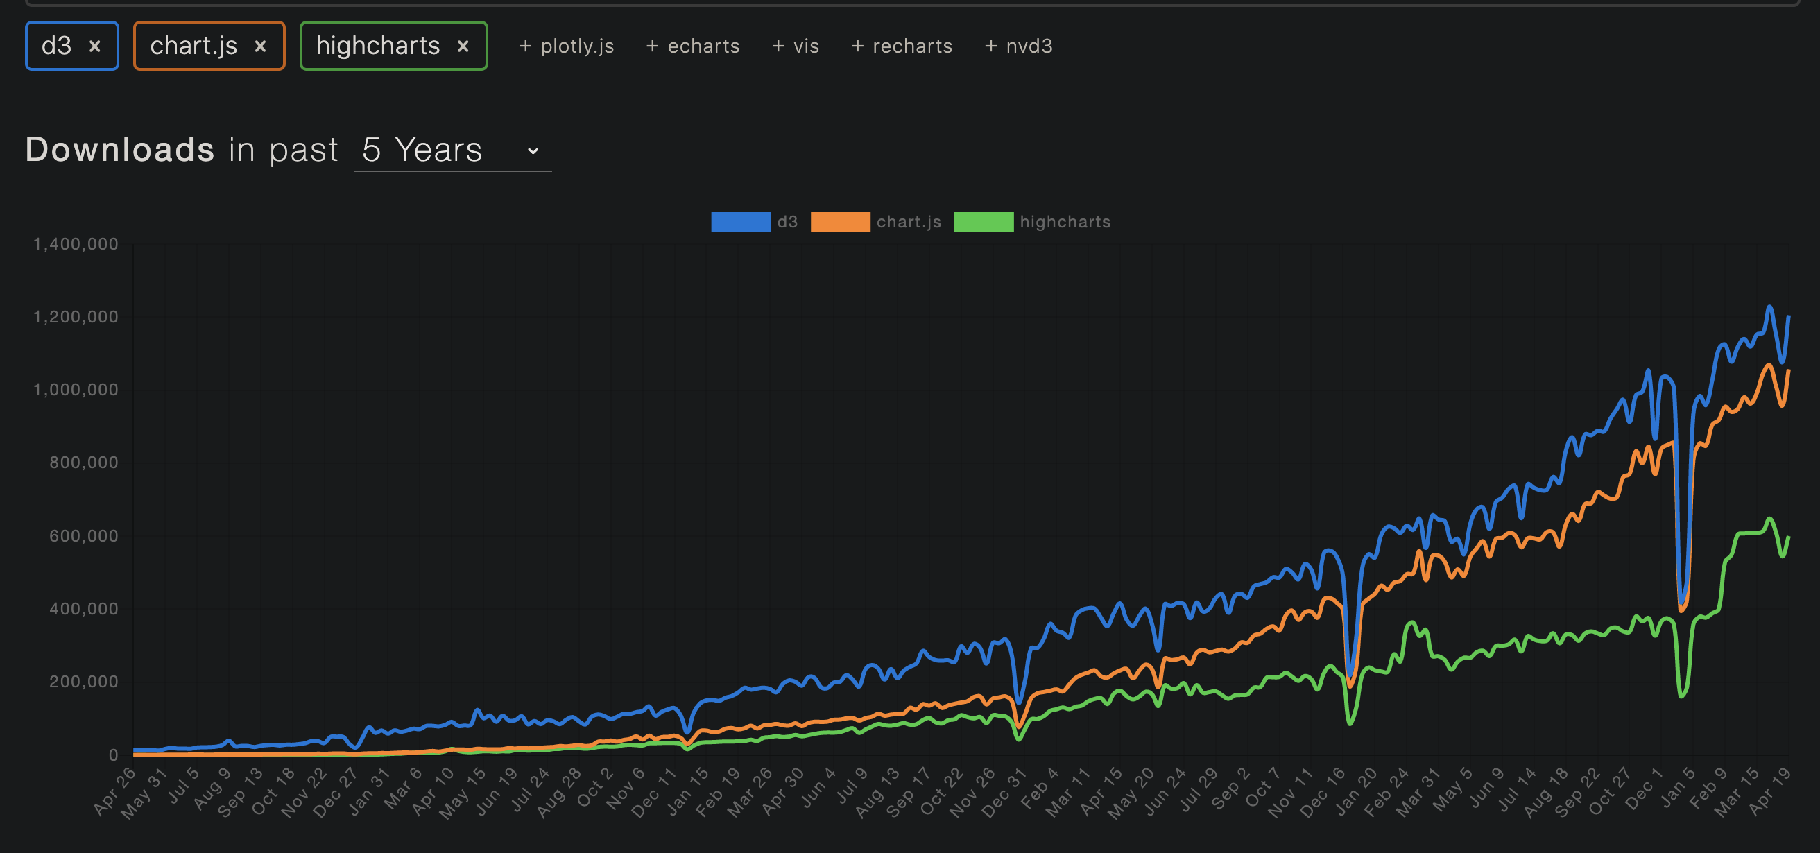Toggle d3 series via blue legend swatch
The height and width of the screenshot is (853, 1820).
pos(741,222)
